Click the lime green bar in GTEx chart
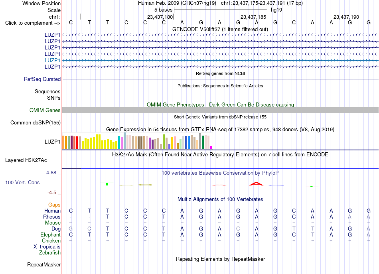379x274 pixels. point(164,142)
